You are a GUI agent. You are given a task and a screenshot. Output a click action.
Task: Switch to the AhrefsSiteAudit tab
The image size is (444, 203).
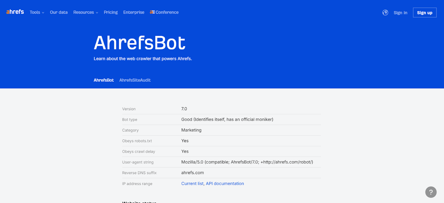click(x=135, y=80)
